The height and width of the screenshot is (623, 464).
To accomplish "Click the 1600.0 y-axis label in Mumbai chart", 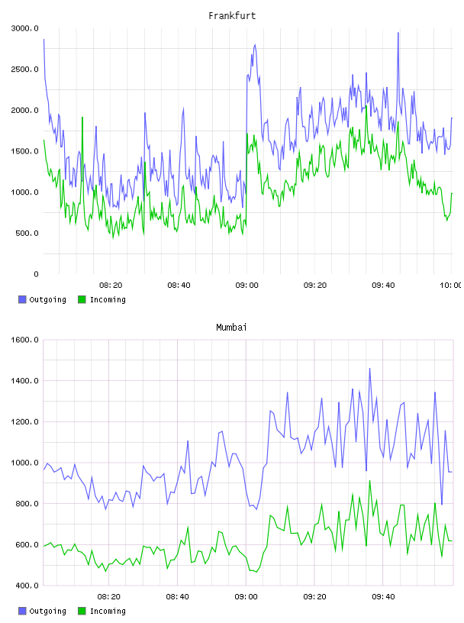I will (x=24, y=340).
